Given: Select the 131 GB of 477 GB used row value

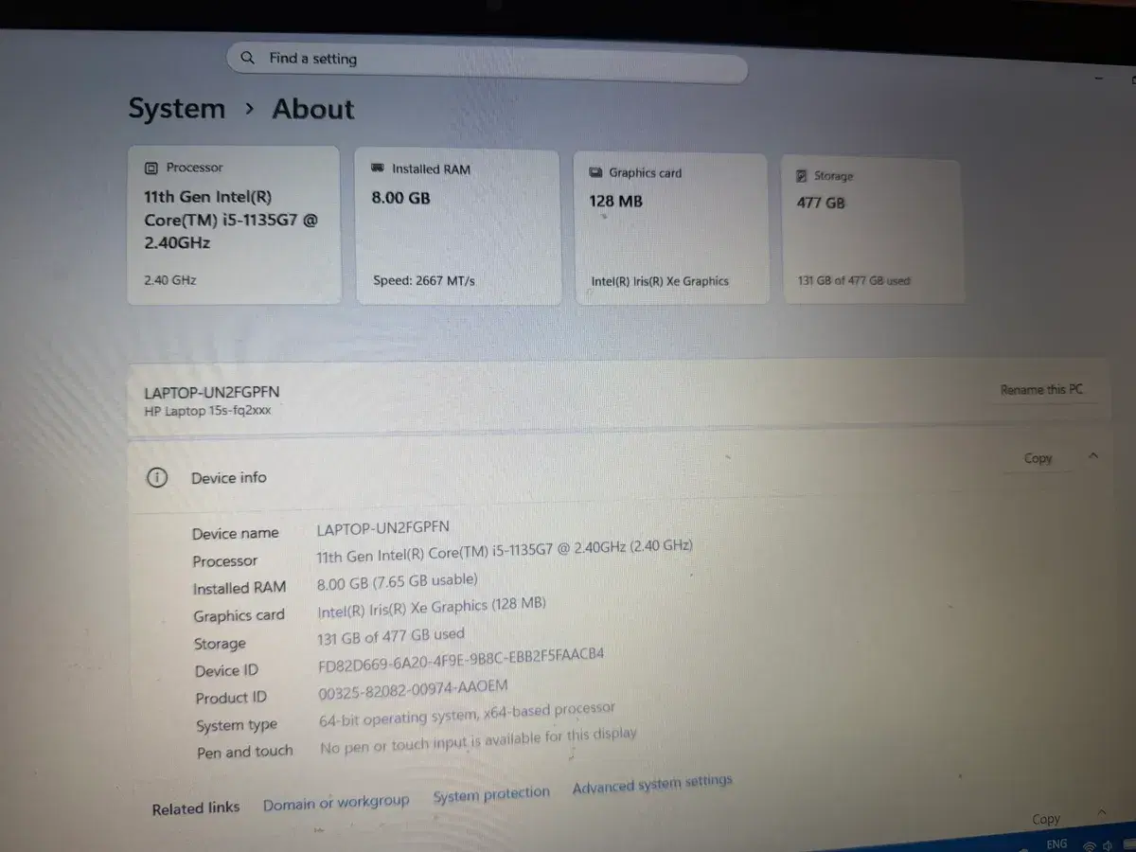Looking at the screenshot, I should (x=391, y=636).
